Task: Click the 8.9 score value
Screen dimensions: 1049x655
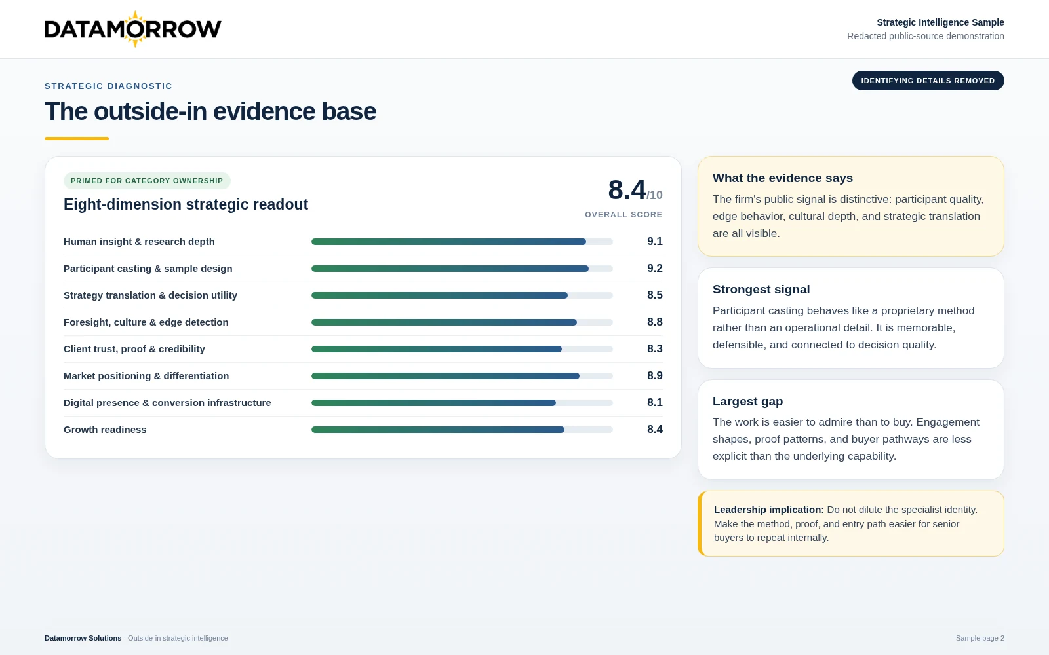Action: coord(654,376)
